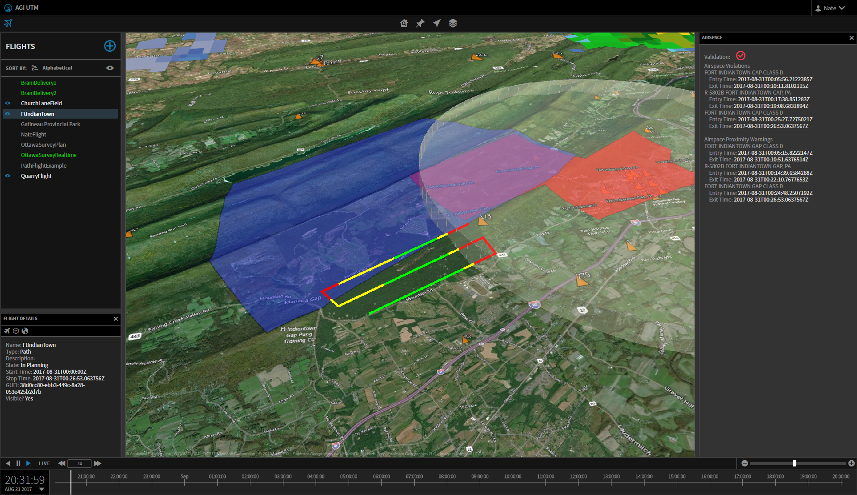Toggle visibility of all flights eye icon
The image size is (857, 495).
pyautogui.click(x=110, y=68)
